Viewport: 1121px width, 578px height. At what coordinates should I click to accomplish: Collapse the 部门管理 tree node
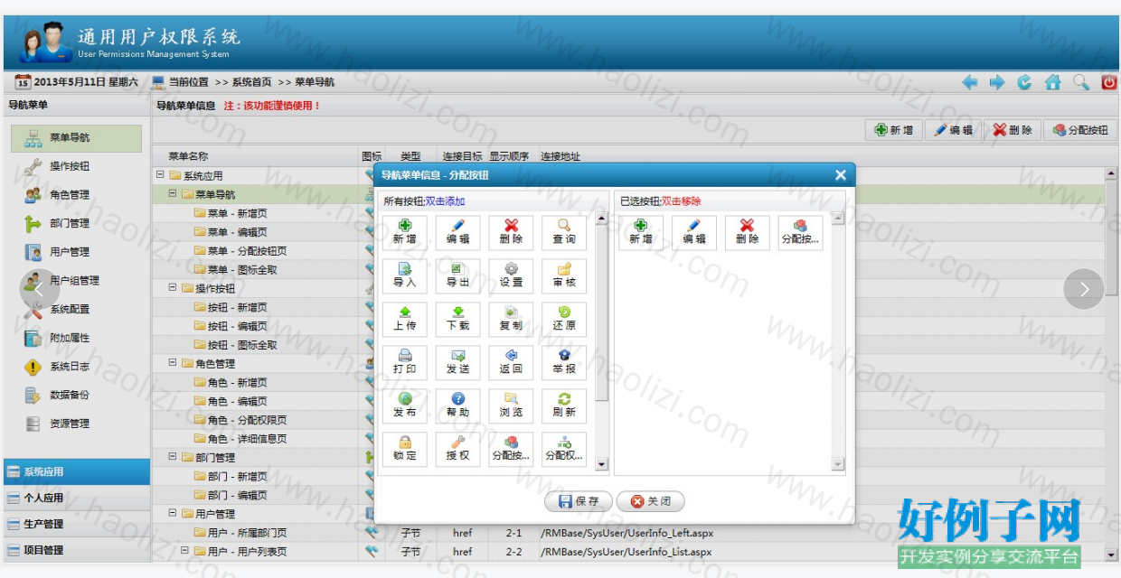pos(173,457)
